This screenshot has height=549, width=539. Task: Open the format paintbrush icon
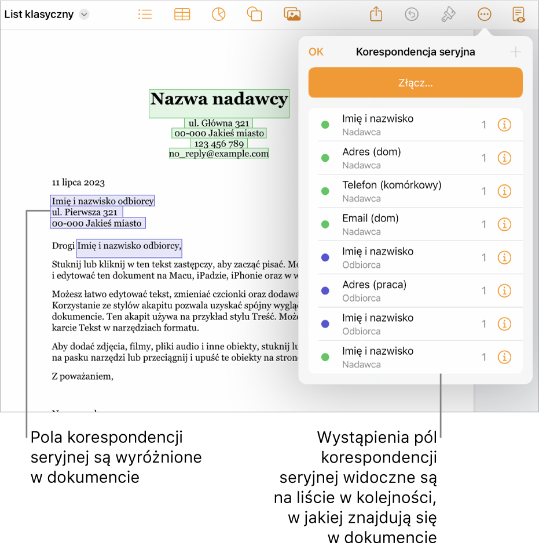pyautogui.click(x=448, y=14)
